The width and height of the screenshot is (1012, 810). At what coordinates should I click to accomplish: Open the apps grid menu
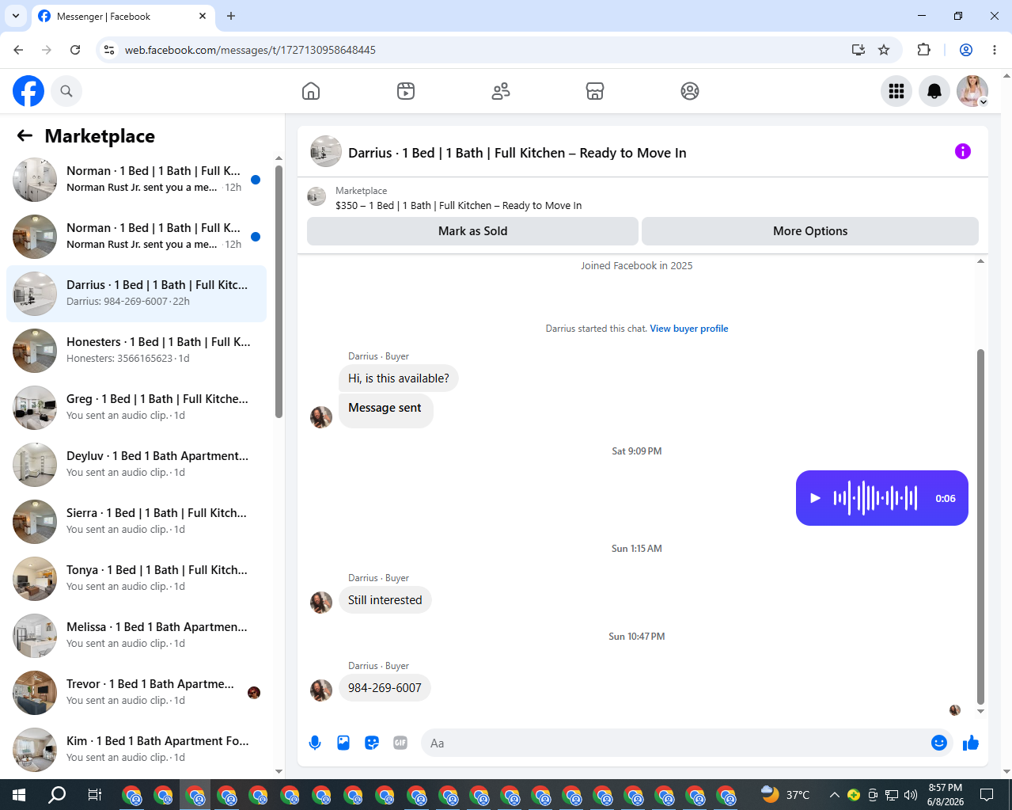[896, 91]
